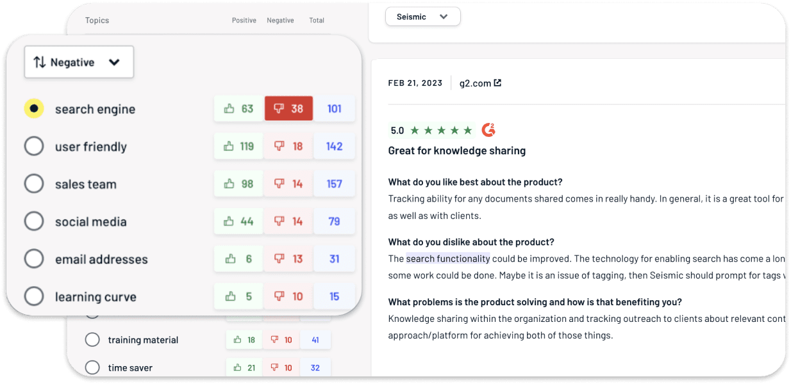
Task: Click the search engine topic label
Action: coord(95,109)
